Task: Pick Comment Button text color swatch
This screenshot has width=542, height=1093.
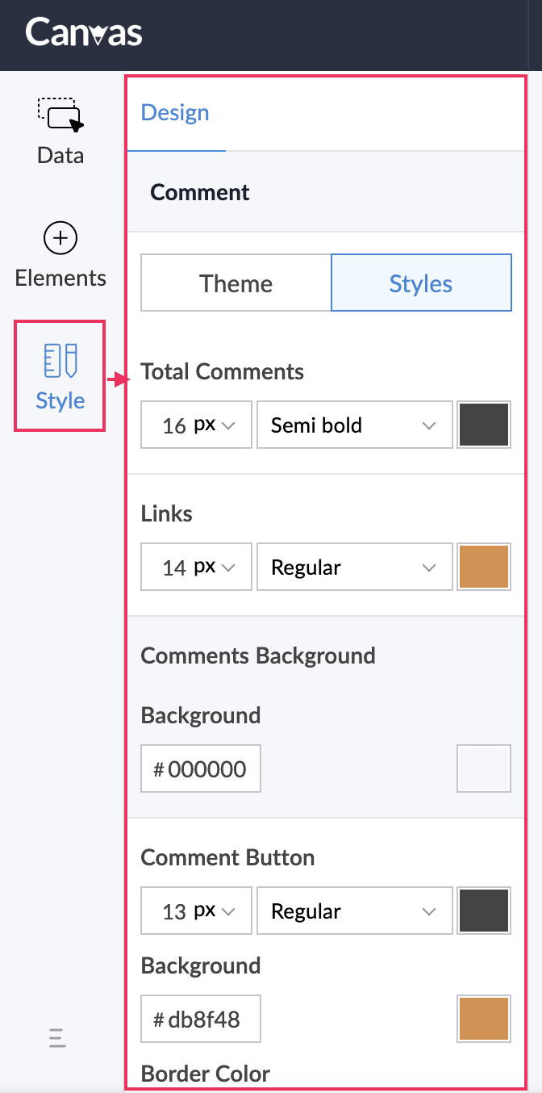Action: (x=484, y=911)
